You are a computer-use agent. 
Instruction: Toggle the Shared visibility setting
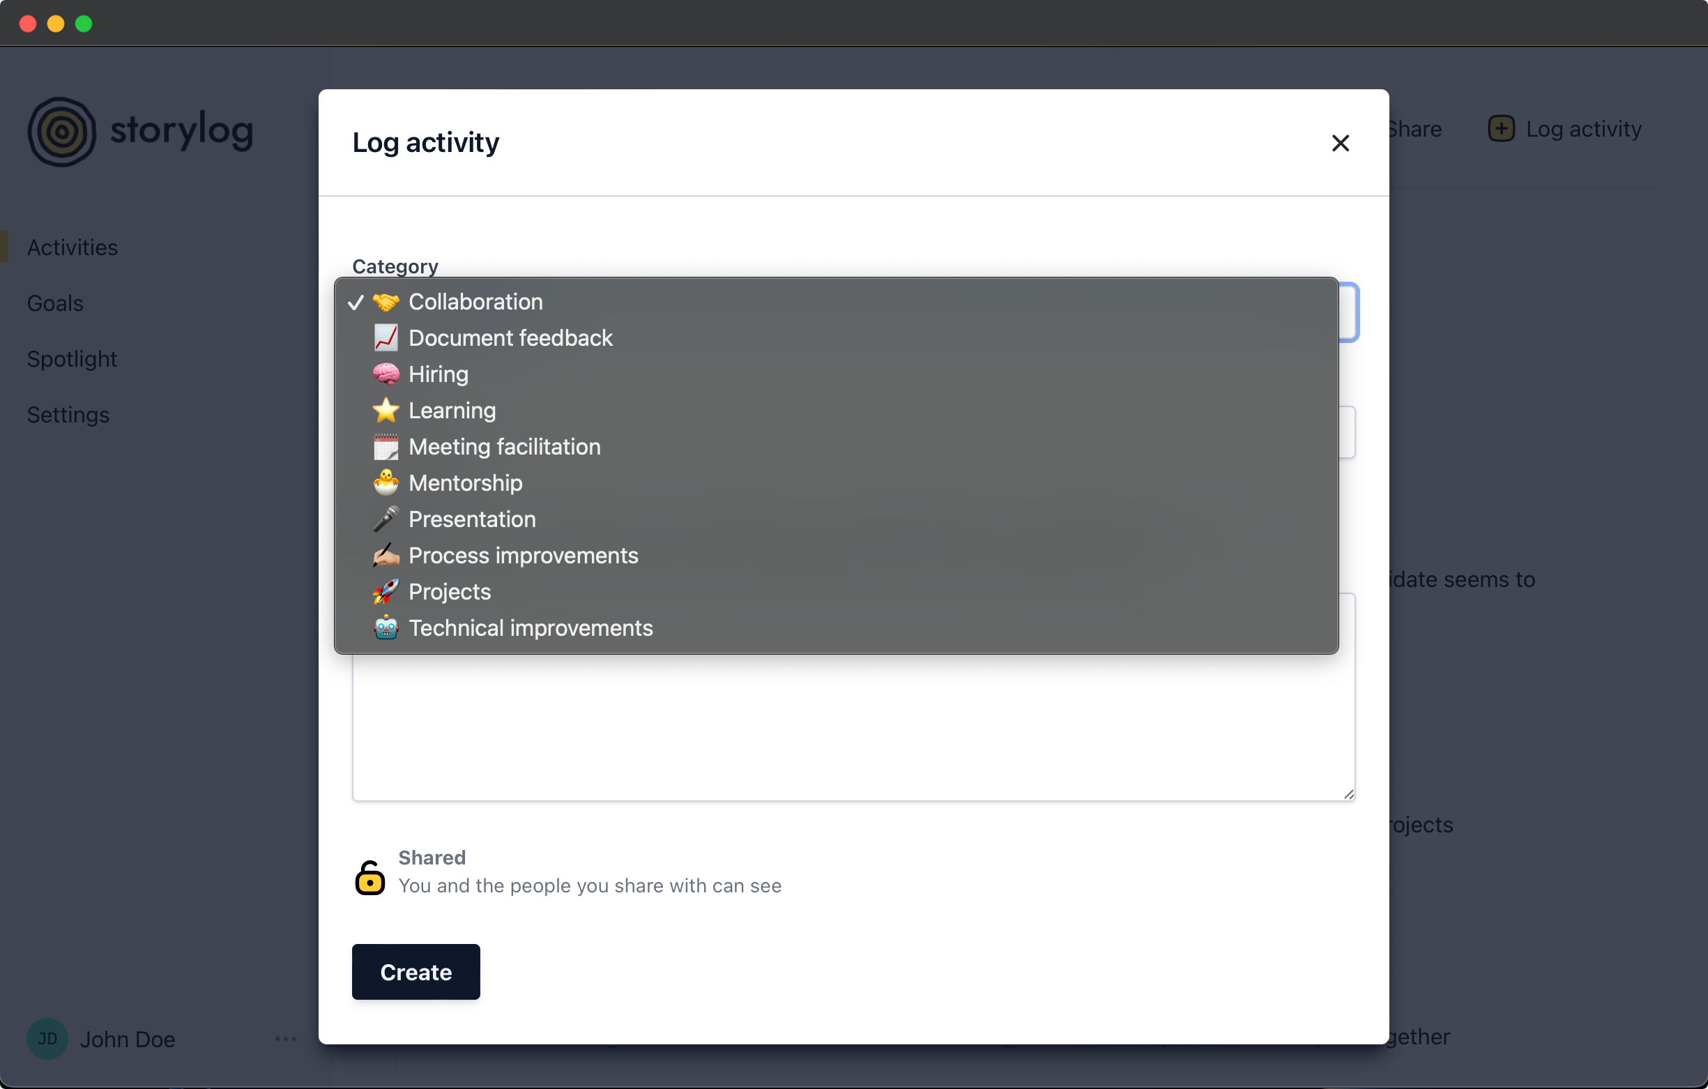point(432,858)
